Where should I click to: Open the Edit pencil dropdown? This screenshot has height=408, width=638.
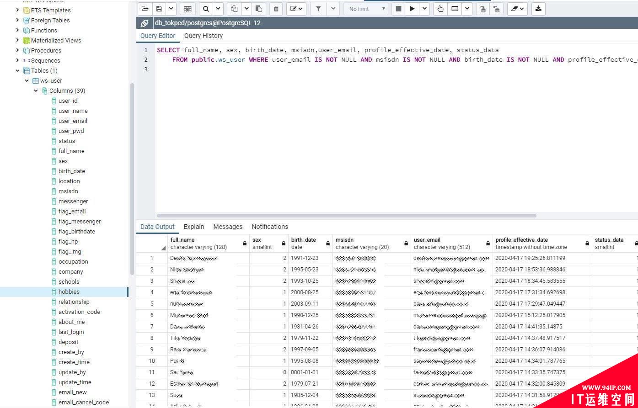coord(296,9)
